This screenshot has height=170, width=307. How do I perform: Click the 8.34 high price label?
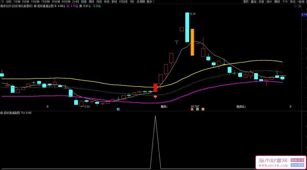pyautogui.click(x=193, y=14)
